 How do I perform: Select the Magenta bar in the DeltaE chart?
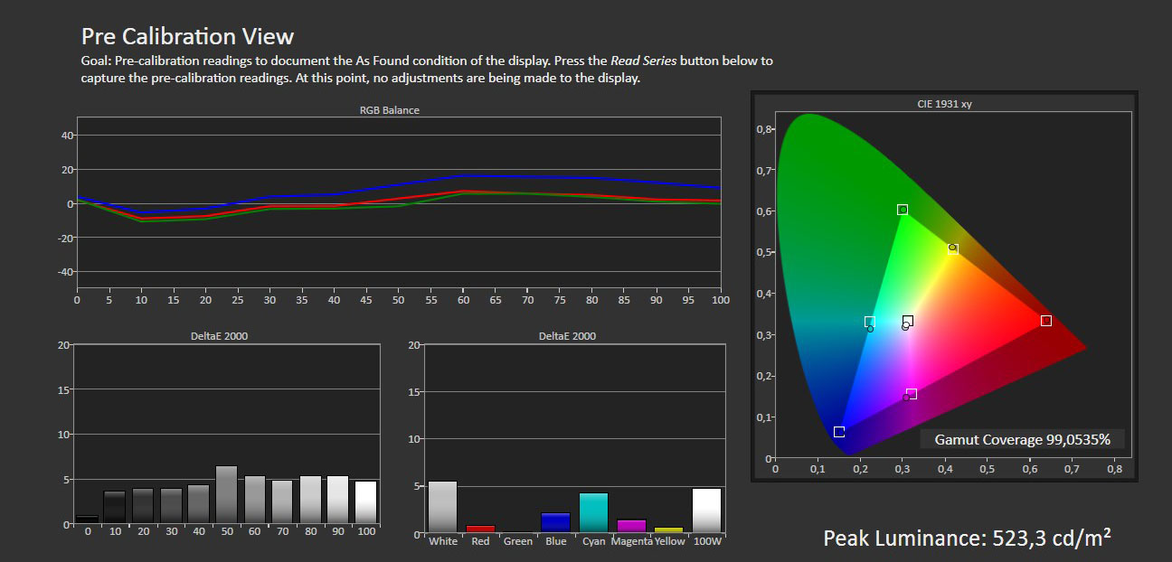[631, 526]
